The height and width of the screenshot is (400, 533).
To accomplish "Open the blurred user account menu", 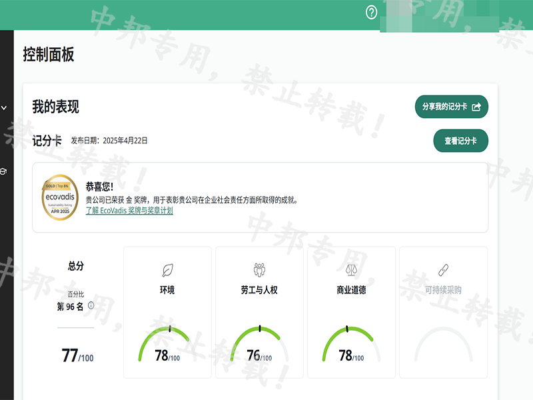I will [x=440, y=16].
